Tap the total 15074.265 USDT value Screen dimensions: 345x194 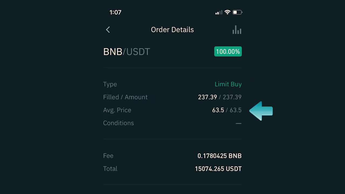(218, 169)
